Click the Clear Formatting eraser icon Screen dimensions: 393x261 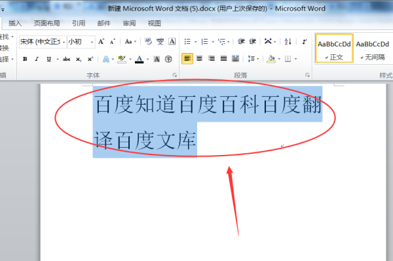[x=149, y=42]
